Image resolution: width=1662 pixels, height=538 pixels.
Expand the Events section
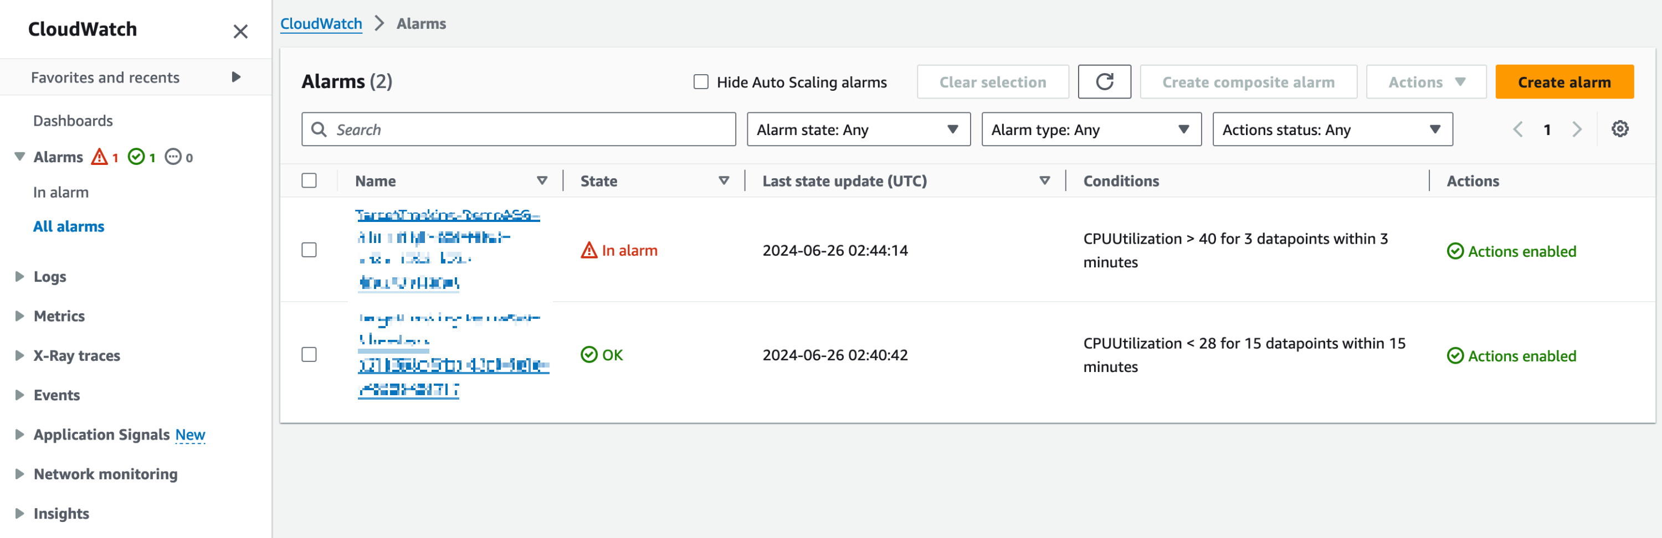(20, 395)
